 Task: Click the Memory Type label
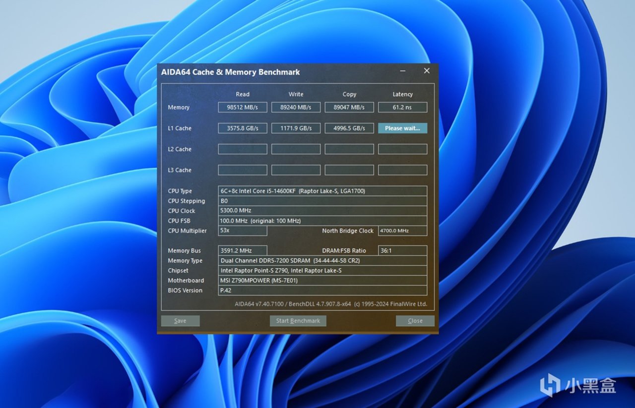click(x=185, y=261)
